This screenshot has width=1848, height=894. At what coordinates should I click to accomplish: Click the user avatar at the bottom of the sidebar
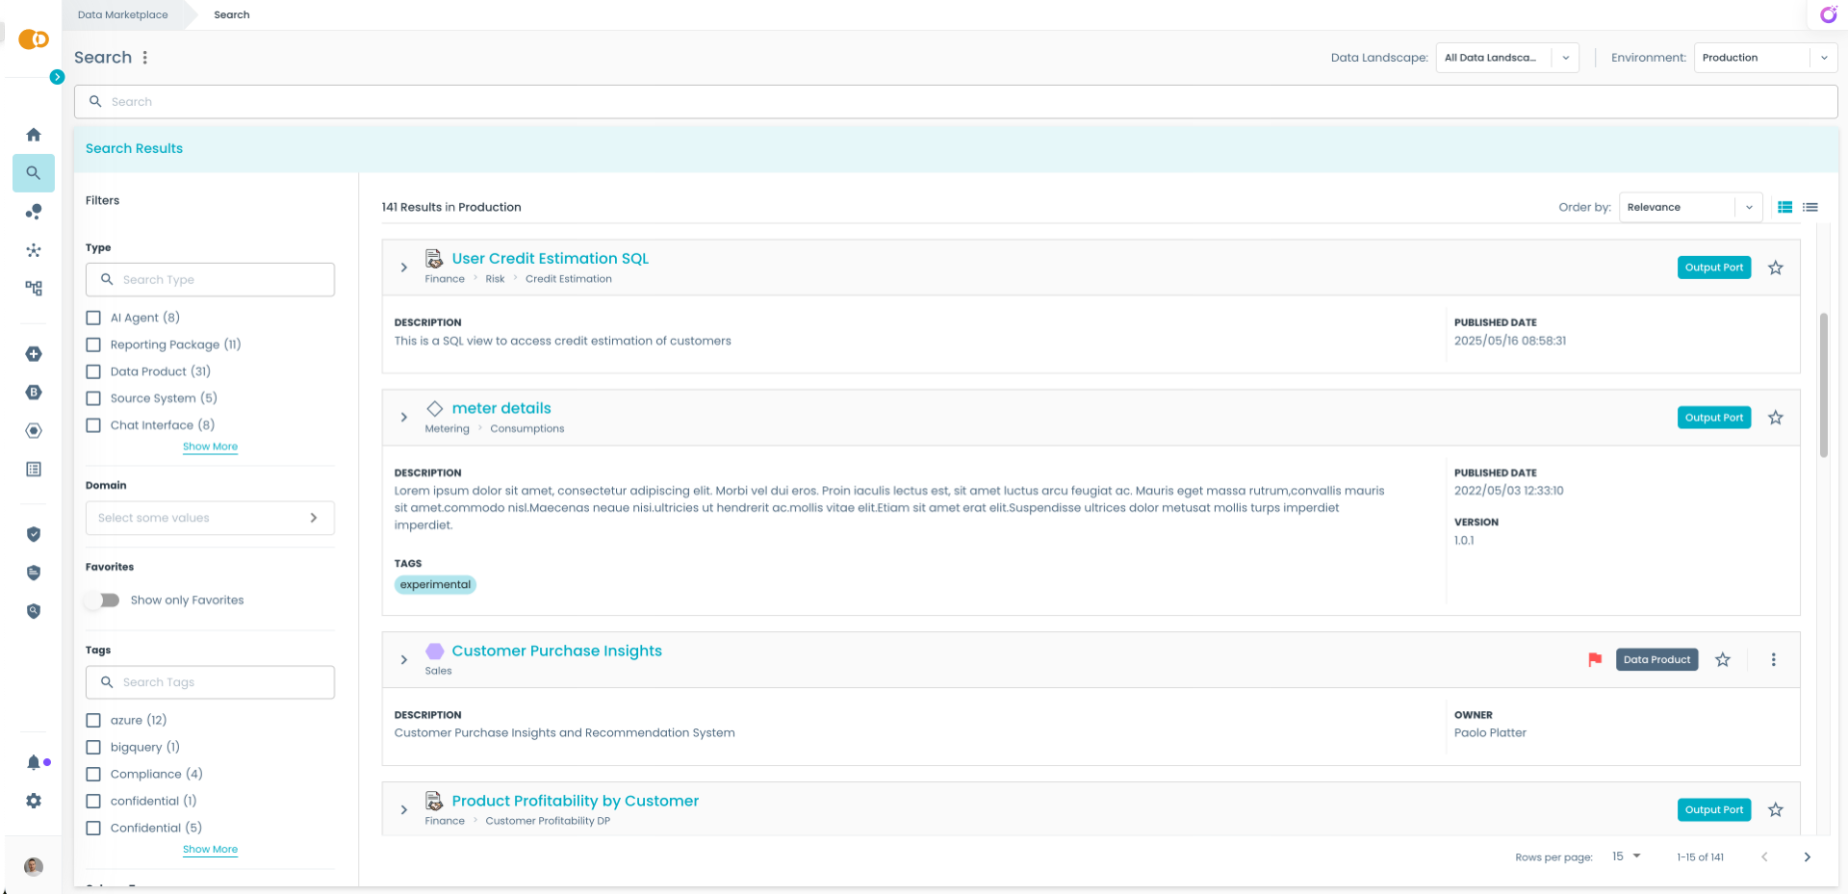34,866
